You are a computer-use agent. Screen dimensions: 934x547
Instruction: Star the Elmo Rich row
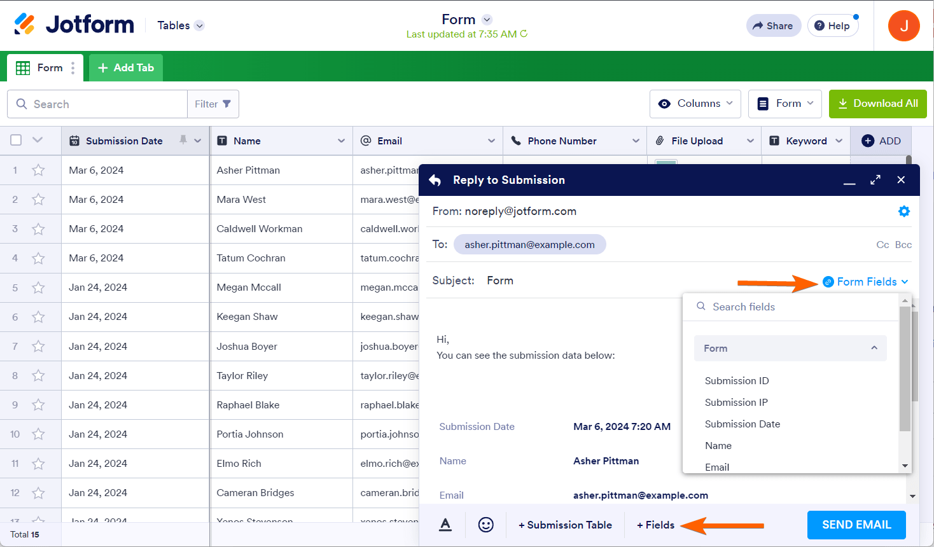[39, 463]
